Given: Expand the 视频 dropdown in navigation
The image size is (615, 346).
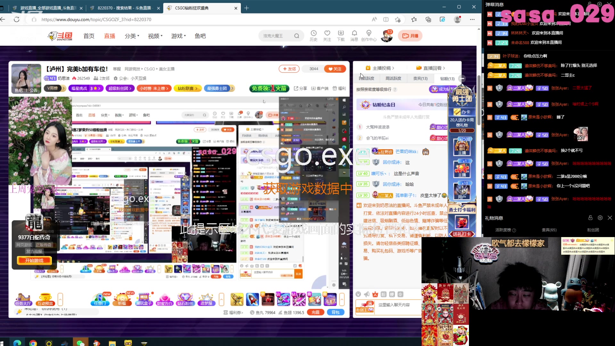Looking at the screenshot, I should (x=155, y=36).
